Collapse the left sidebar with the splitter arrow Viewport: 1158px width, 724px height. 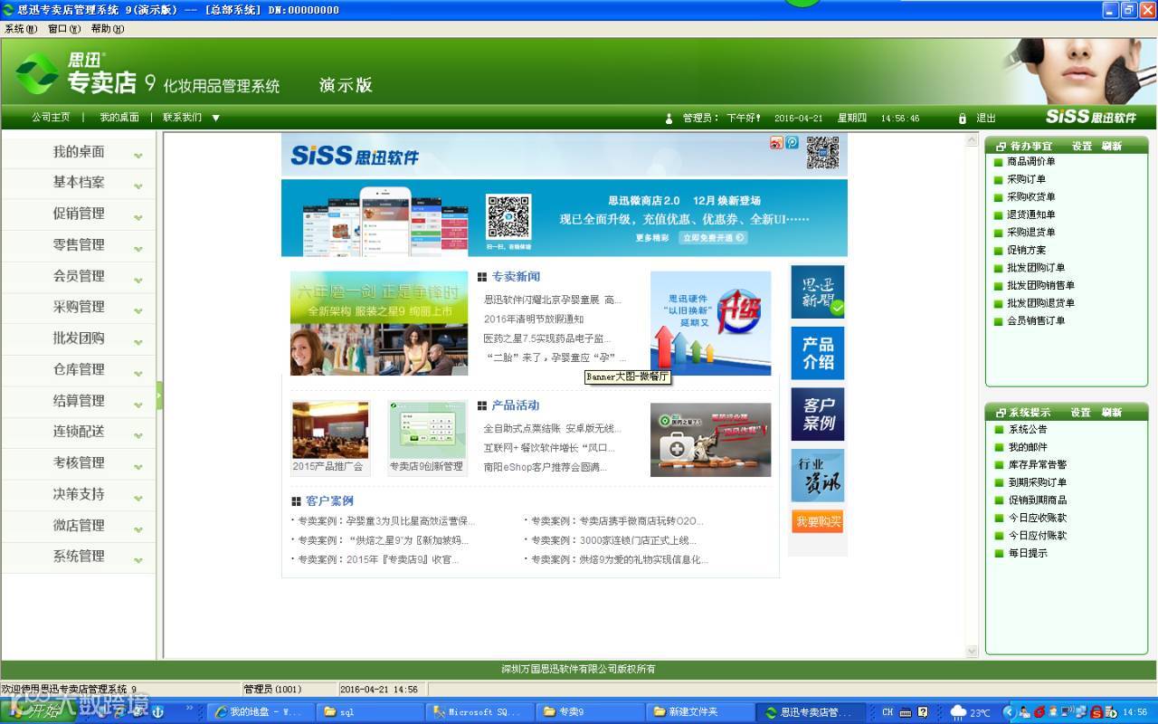pyautogui.click(x=160, y=395)
